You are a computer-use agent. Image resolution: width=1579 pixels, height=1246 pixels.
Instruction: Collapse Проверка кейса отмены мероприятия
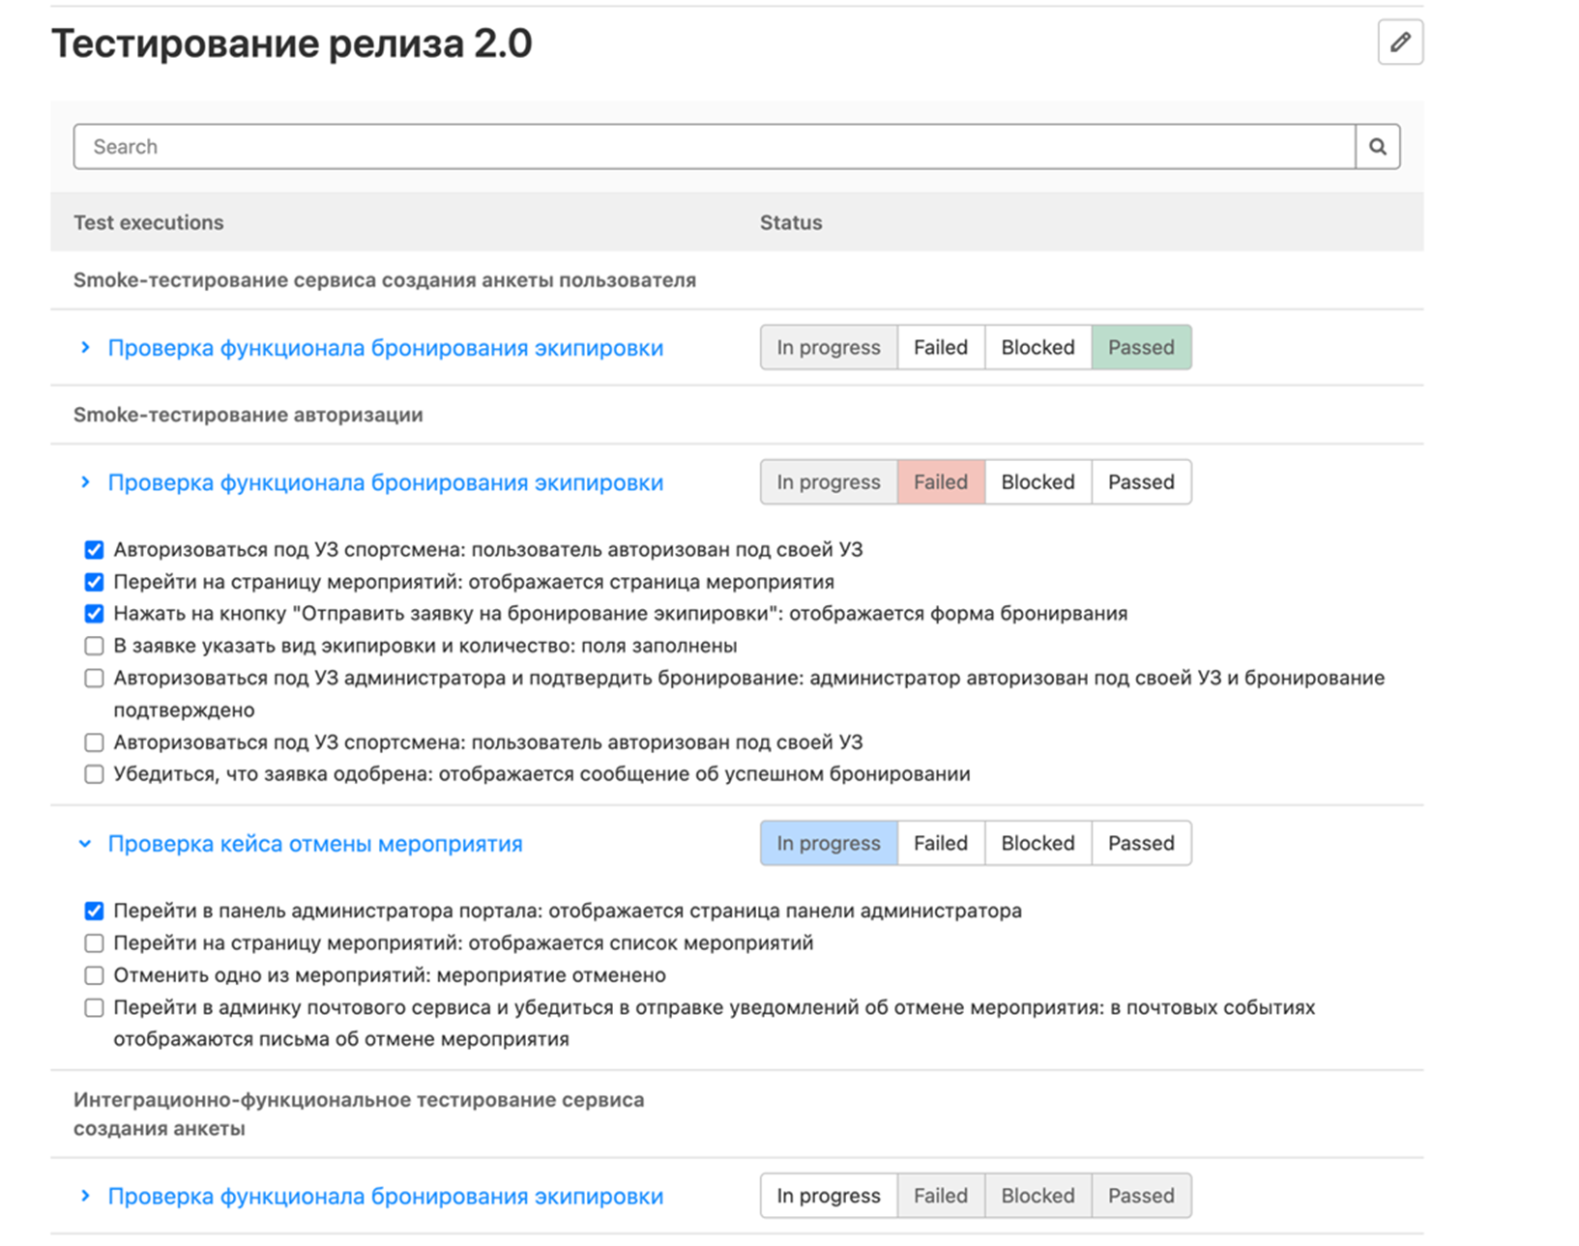(x=85, y=844)
